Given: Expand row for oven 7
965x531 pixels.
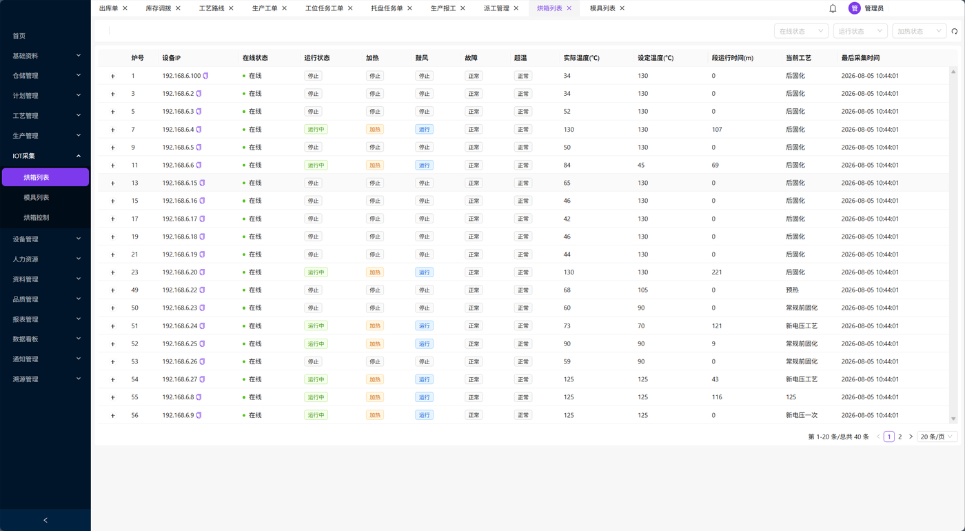Looking at the screenshot, I should point(113,130).
